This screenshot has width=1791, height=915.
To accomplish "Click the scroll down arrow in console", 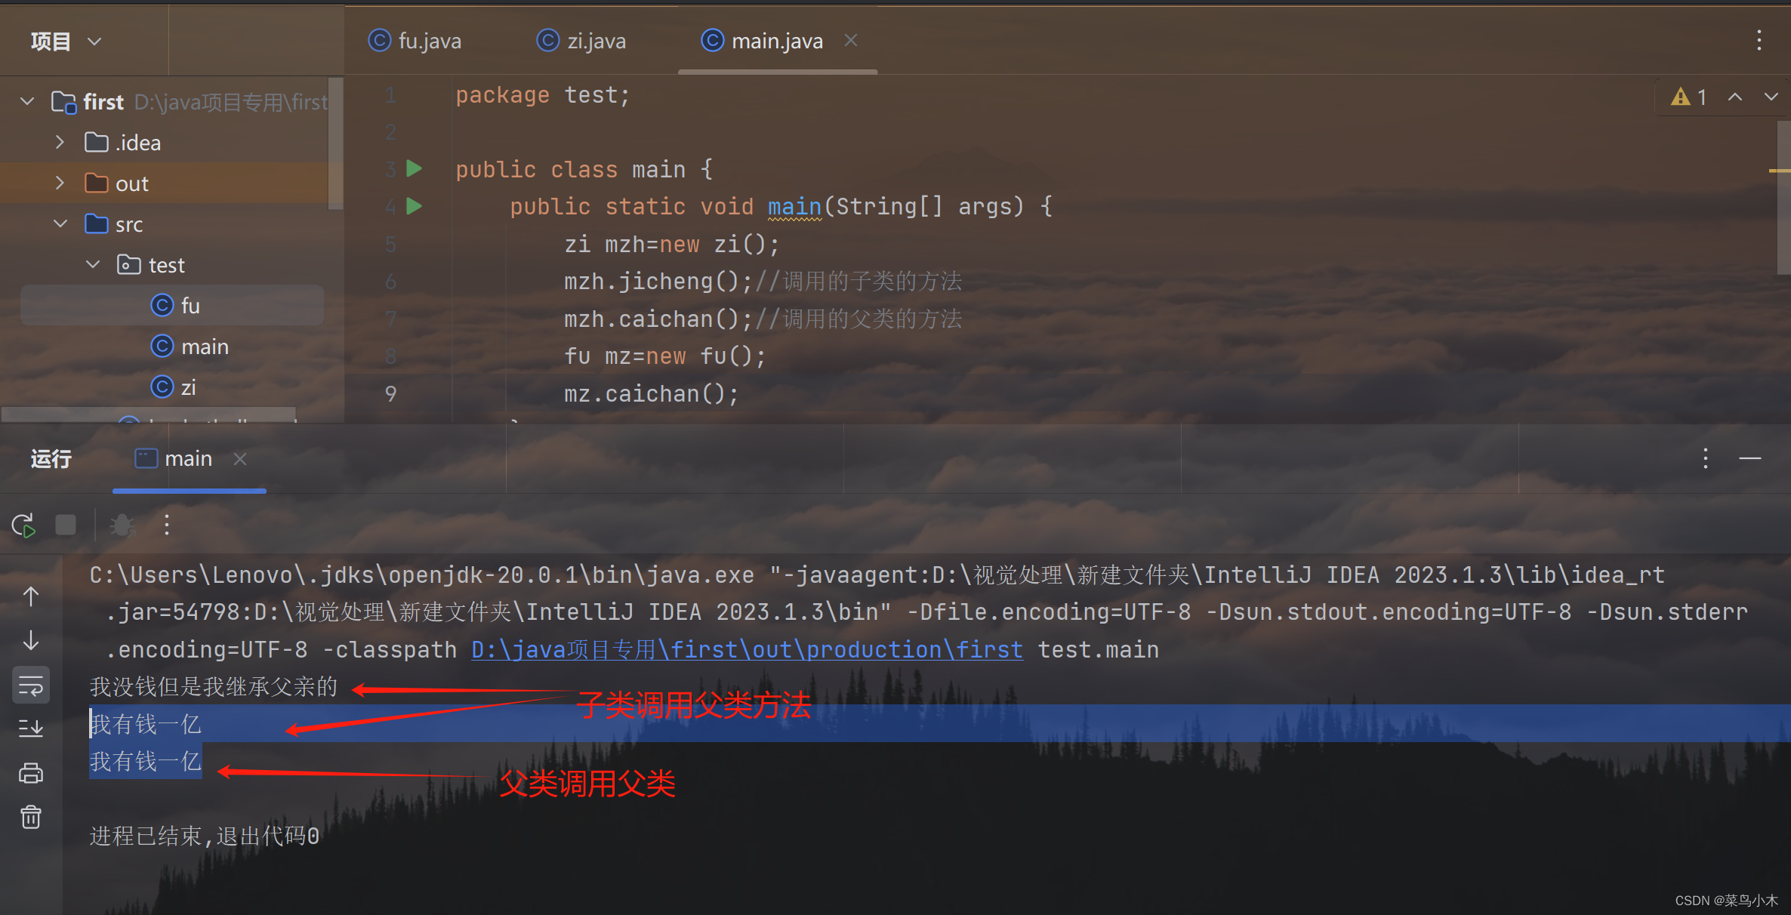I will pos(31,640).
